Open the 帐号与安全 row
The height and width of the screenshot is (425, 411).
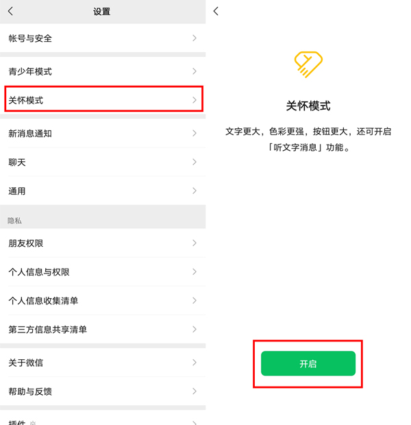[103, 38]
